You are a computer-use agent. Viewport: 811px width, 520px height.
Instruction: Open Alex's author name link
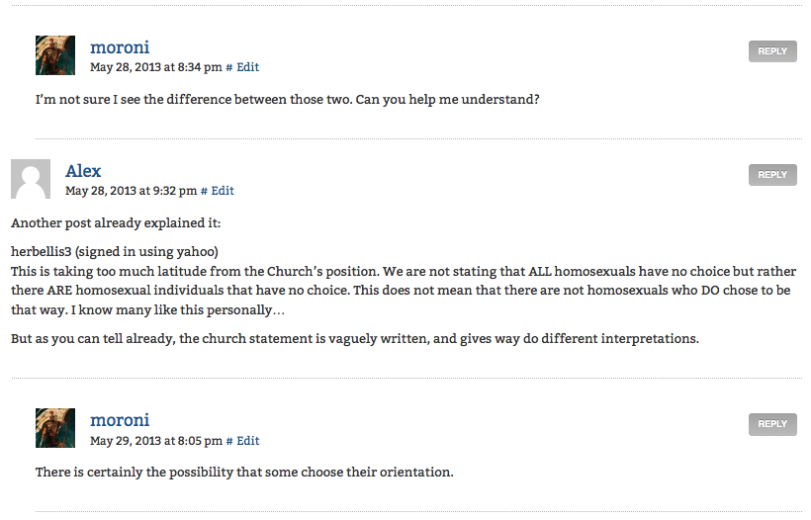coord(83,171)
